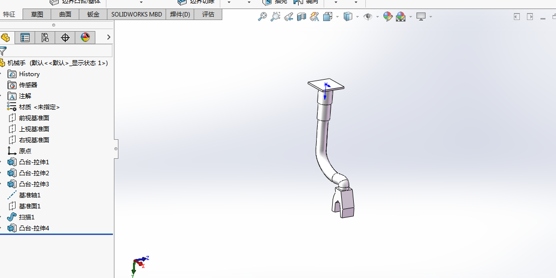556x278 pixels.
Task: Open Dynamic Annotation Views icon
Action: 315,17
